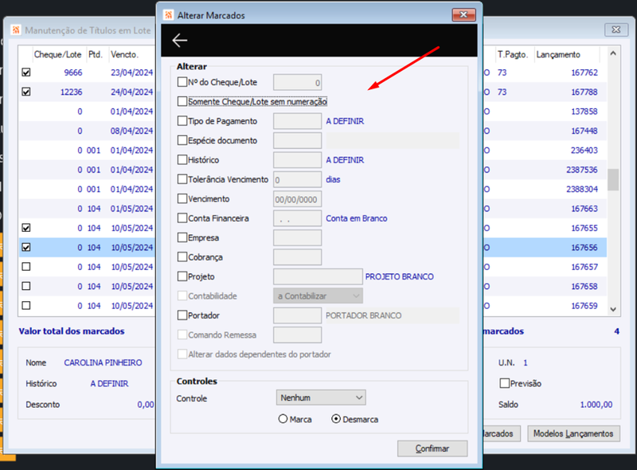Click the CAROLINA PINHEIRO name value
The width and height of the screenshot is (637, 470).
pyautogui.click(x=103, y=362)
